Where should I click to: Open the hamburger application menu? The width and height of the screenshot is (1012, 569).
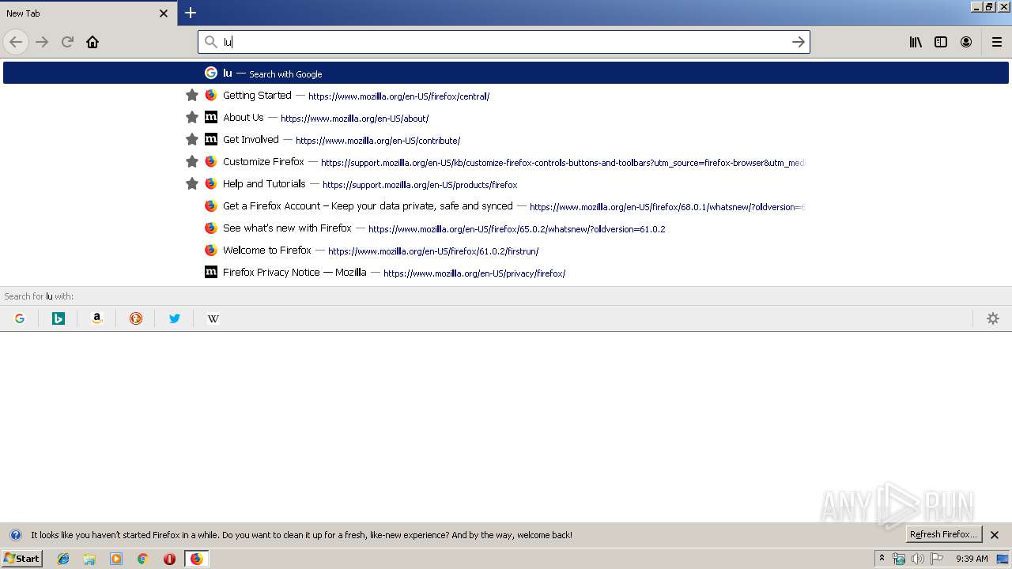(x=997, y=42)
